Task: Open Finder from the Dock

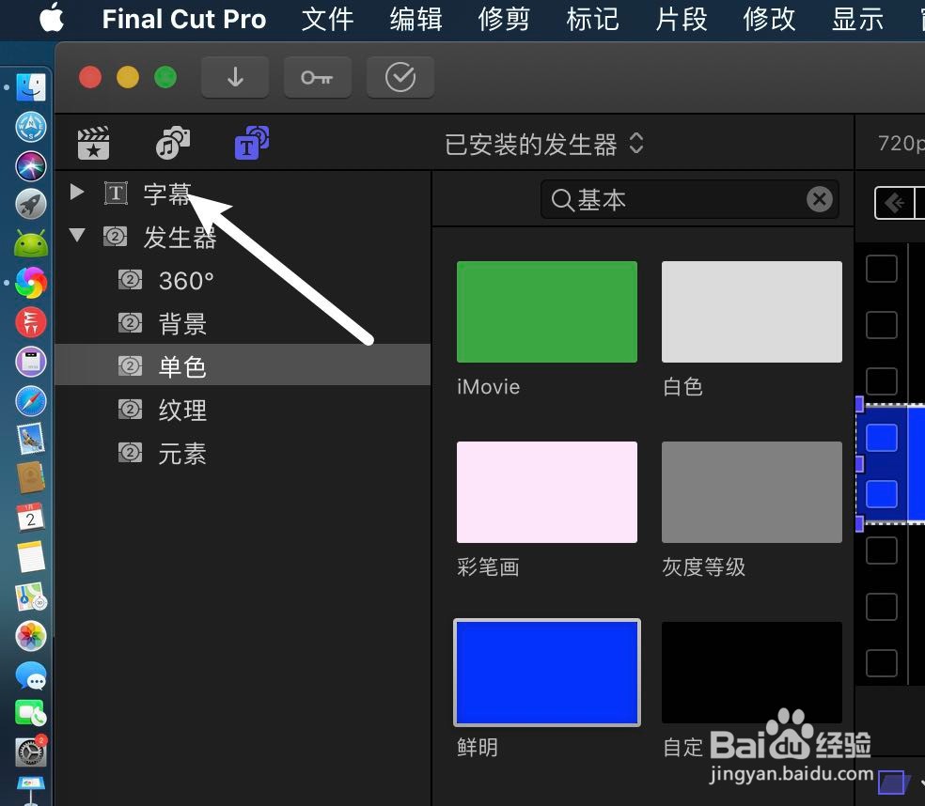Action: [31, 88]
